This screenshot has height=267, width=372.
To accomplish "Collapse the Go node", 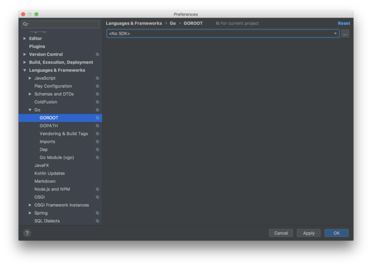I will click(x=30, y=110).
